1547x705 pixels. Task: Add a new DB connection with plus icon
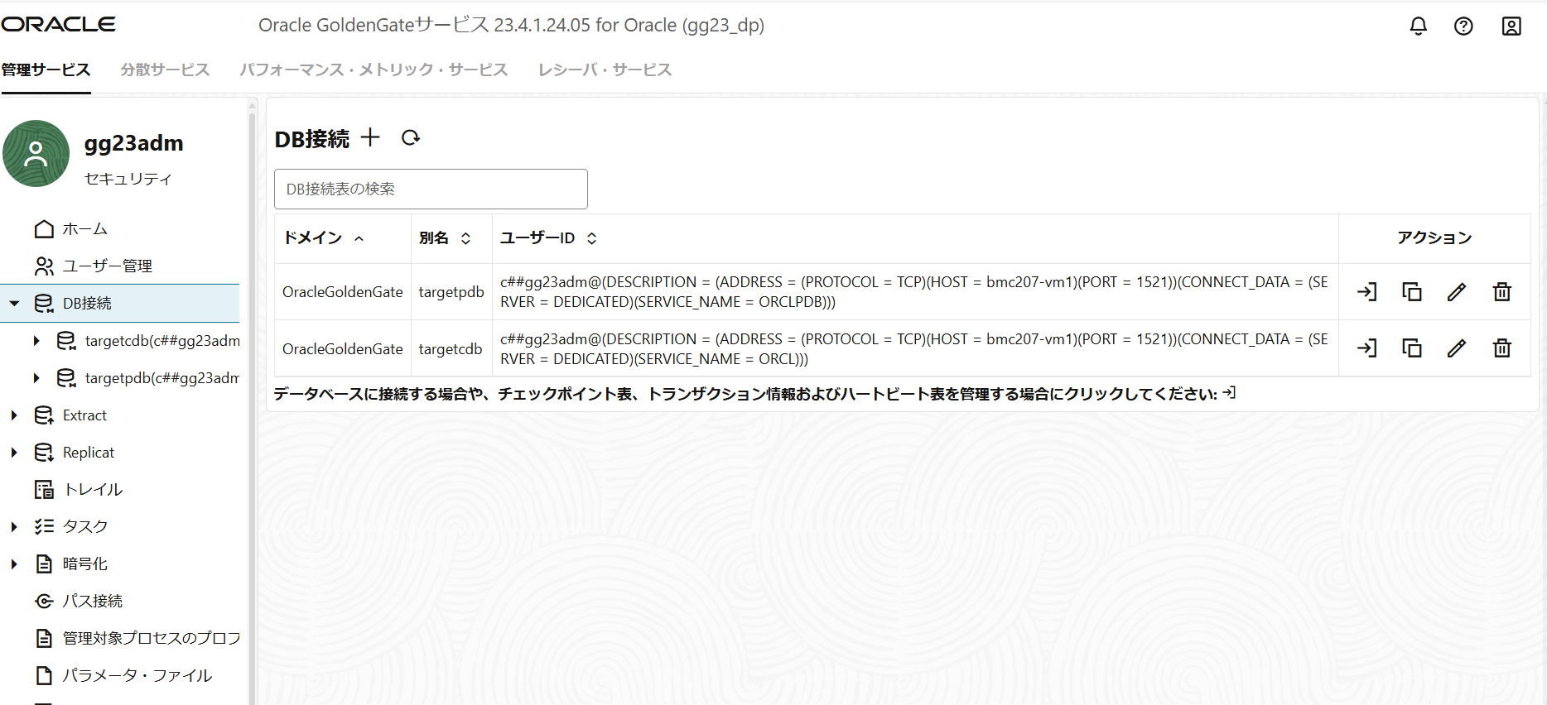pyautogui.click(x=370, y=137)
